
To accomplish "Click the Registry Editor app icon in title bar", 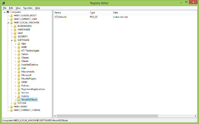I will tap(4, 3).
